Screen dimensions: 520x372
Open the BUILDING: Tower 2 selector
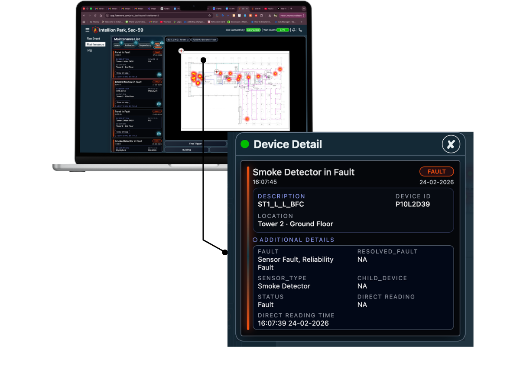179,40
